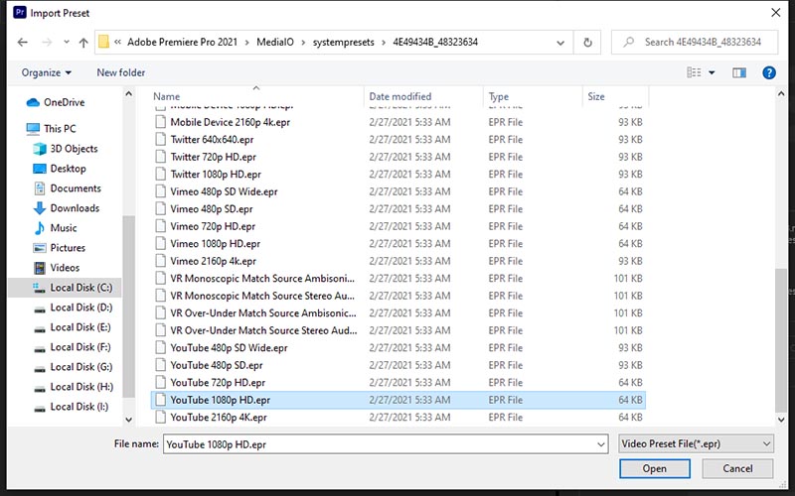Expand the address bar history dropdown

(560, 43)
